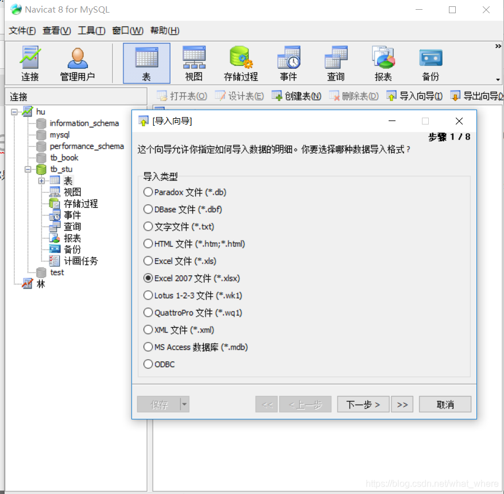Viewport: 504px width, 494px height.
Task: Open the toolbar options down arrow
Action: point(498,80)
